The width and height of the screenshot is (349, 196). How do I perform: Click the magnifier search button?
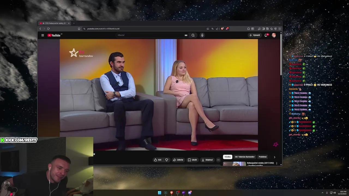193,35
